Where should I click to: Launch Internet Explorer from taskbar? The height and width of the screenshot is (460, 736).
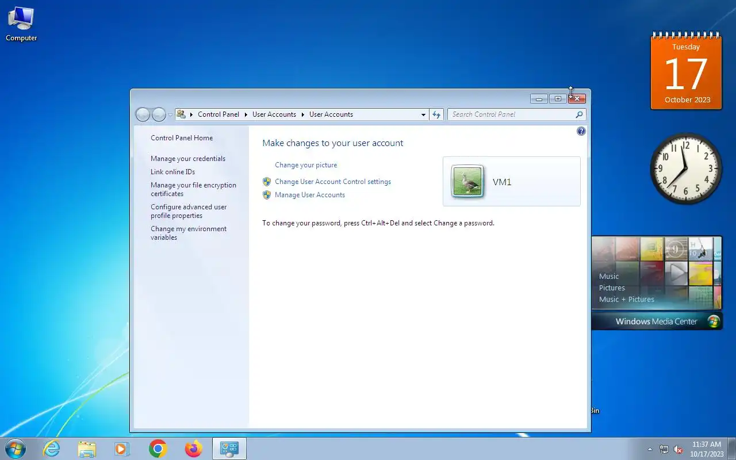coord(52,448)
